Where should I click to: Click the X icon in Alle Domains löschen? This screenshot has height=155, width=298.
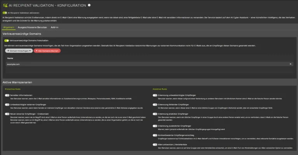pyautogui.click(x=36, y=51)
